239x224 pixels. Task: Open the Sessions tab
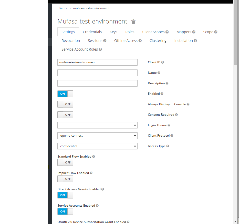coord(95,41)
